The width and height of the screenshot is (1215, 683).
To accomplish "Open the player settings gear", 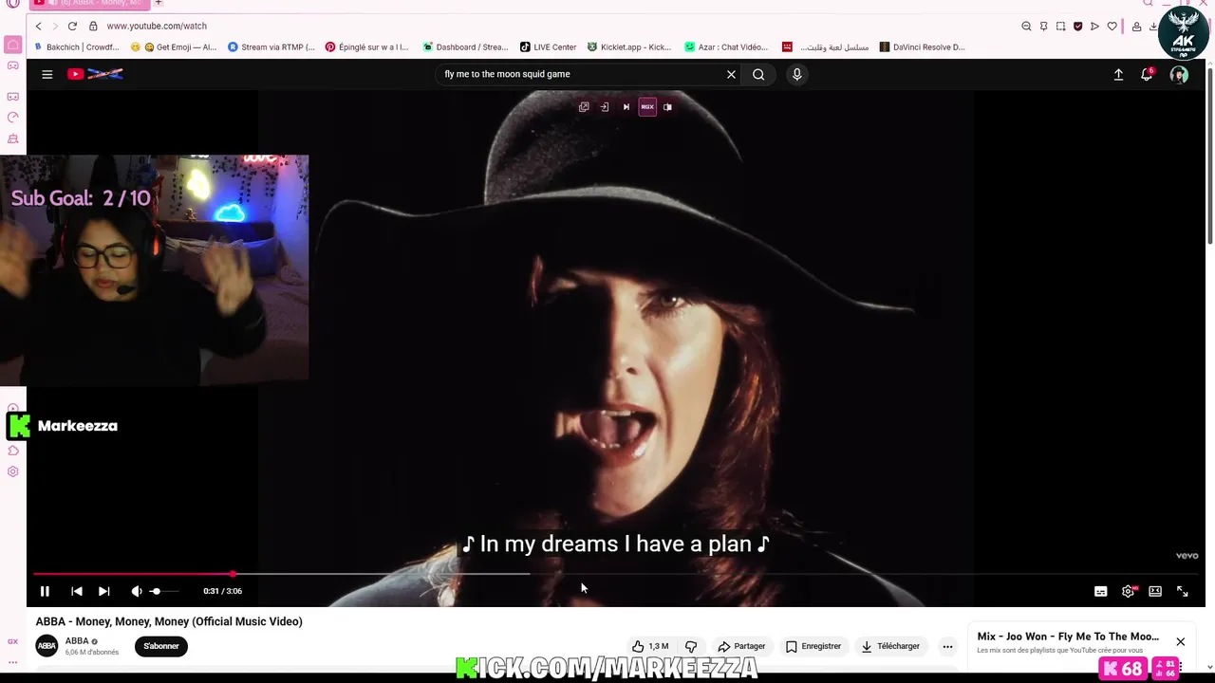I will click(1128, 591).
